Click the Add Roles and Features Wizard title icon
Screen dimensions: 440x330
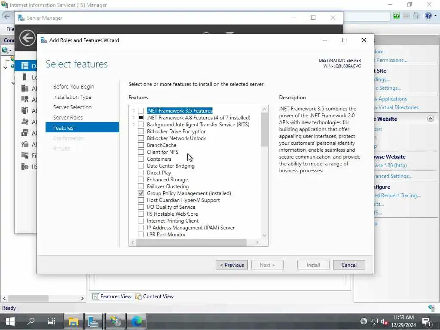[x=44, y=40]
